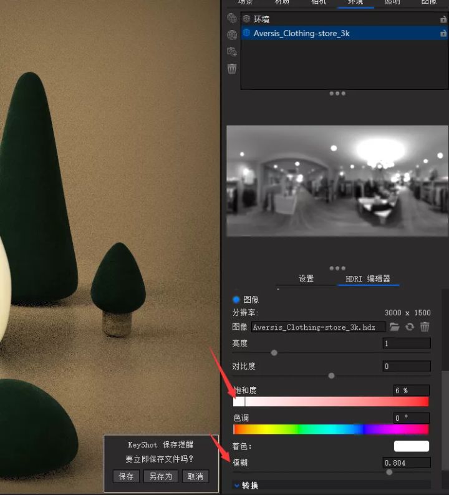
Task: Click the 模糊 value input field
Action: [406, 463]
